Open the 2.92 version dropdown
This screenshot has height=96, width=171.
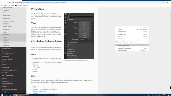point(6,92)
